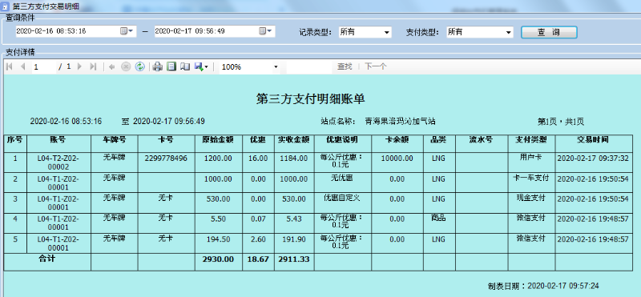Click discount note 优惠自定义
641x297 pixels.
point(342,198)
